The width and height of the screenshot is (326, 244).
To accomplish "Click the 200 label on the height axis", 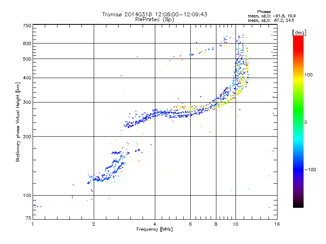I will (27, 137).
